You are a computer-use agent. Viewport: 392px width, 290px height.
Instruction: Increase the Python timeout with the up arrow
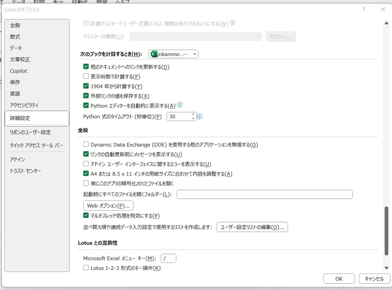click(x=193, y=114)
